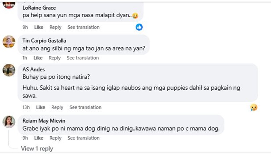Like Tin Carpio Gastalla's comment
Screen dimensions: 271x155
point(38,58)
